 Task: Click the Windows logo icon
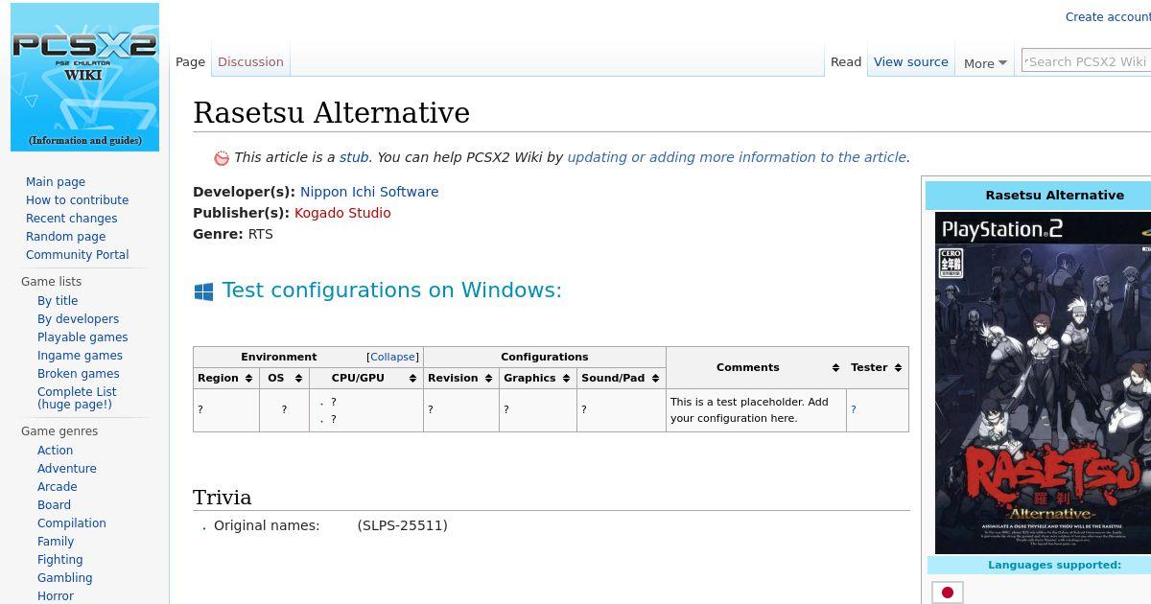203,291
